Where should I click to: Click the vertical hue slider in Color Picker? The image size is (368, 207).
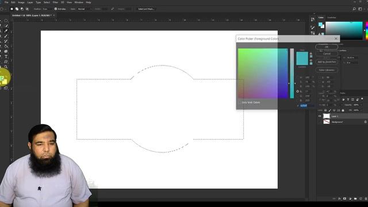(x=292, y=73)
